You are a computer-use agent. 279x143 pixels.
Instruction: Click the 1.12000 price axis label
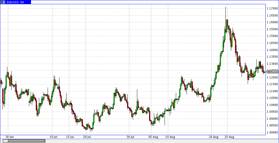coord(272,77)
